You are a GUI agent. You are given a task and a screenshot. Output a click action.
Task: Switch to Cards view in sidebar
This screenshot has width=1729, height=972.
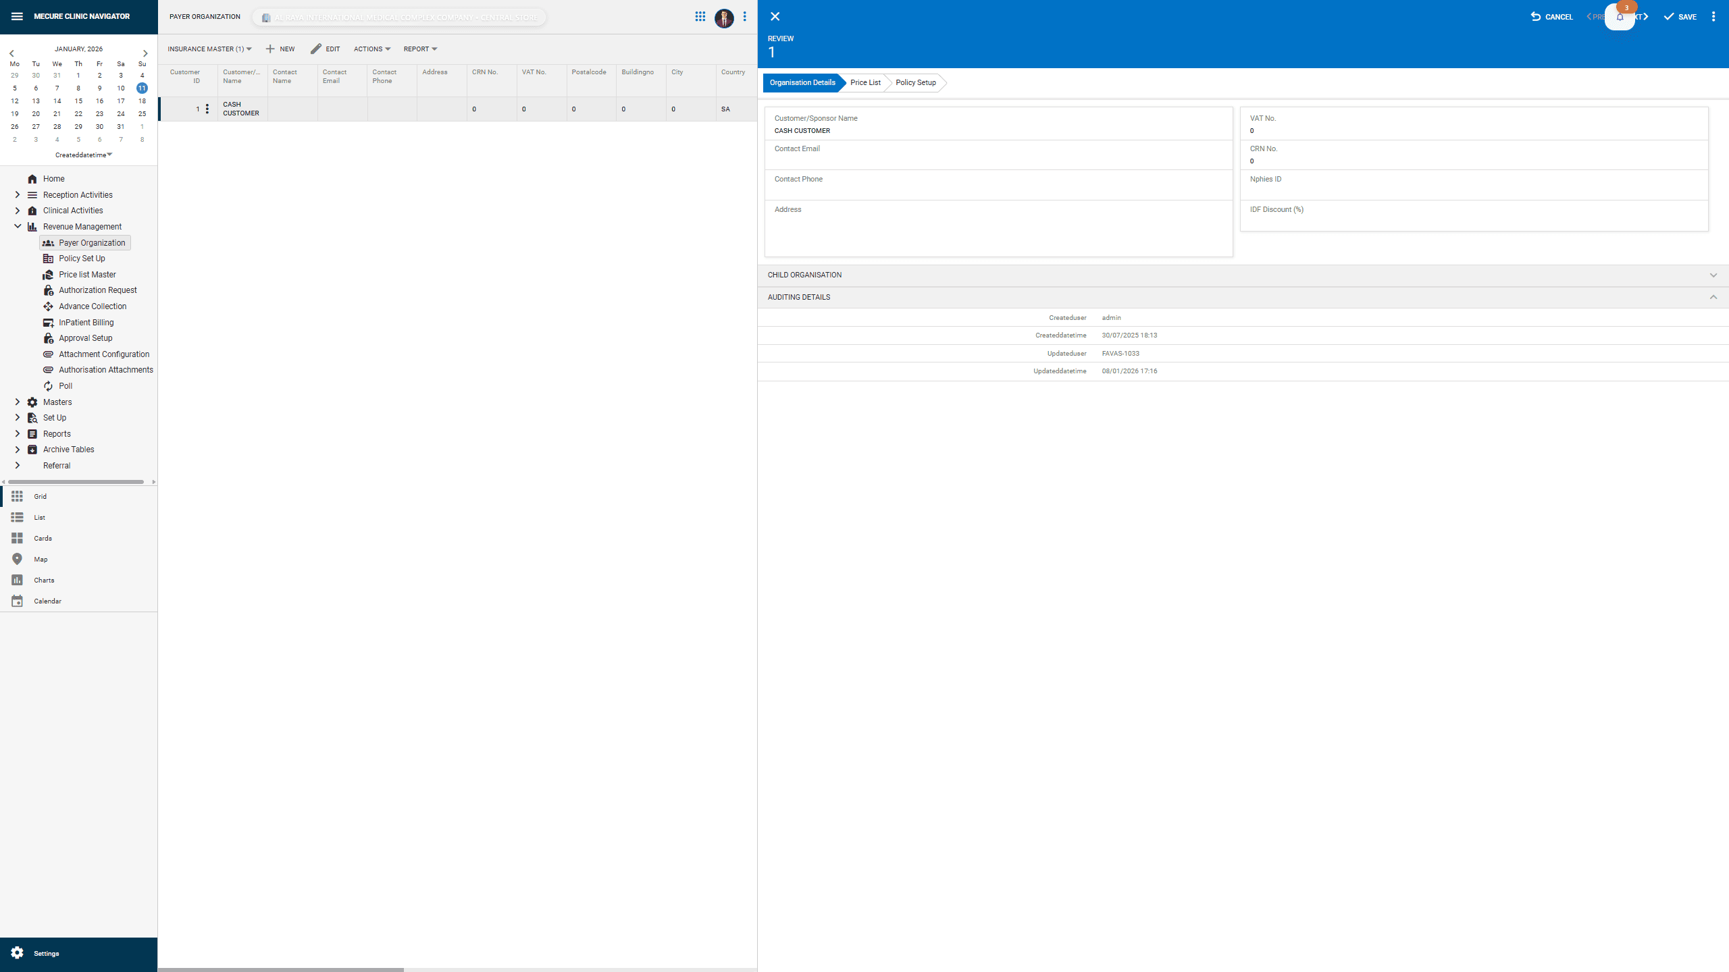(42, 538)
